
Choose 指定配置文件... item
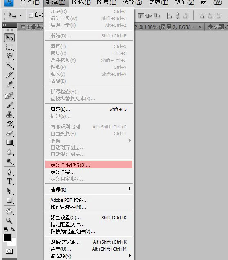(89, 225)
